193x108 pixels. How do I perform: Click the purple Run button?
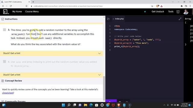(111, 101)
